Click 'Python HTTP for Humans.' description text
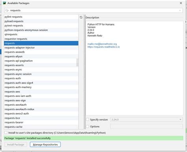Image resolution: width=187 pixels, height=152 pixels. click(101, 25)
